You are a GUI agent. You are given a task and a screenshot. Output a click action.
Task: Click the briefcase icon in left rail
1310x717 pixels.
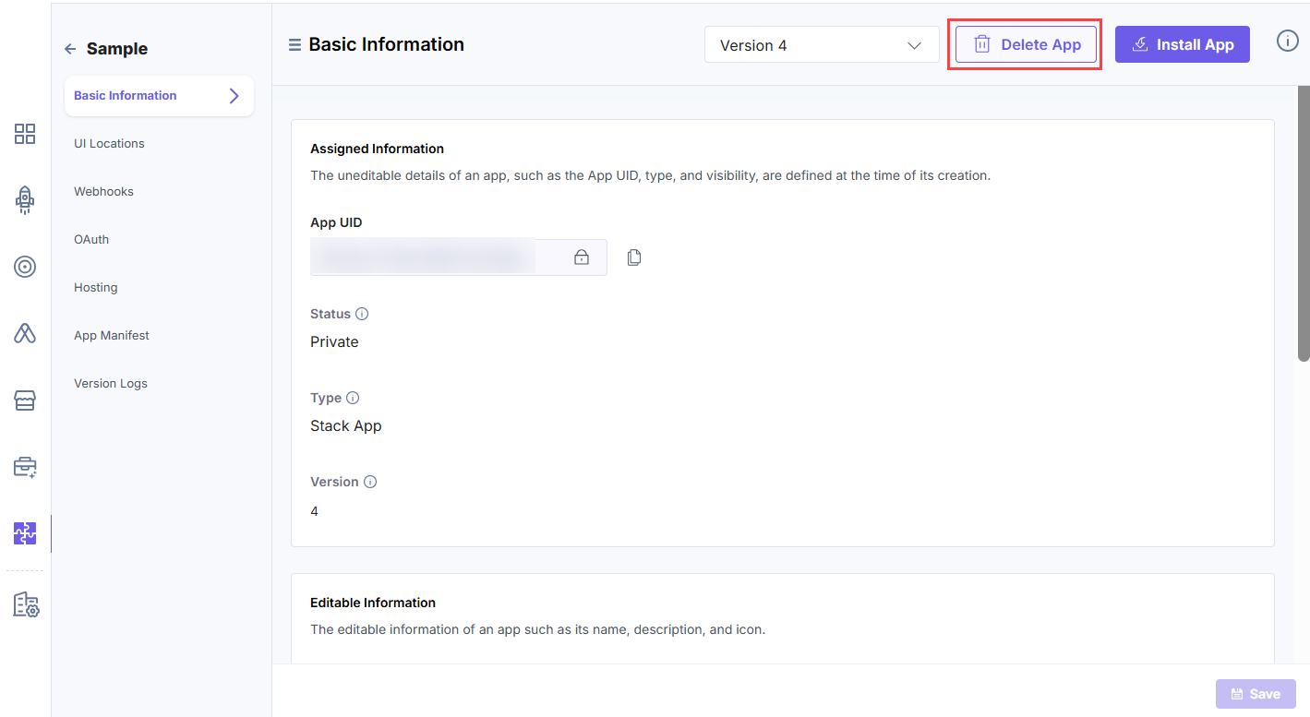25,467
